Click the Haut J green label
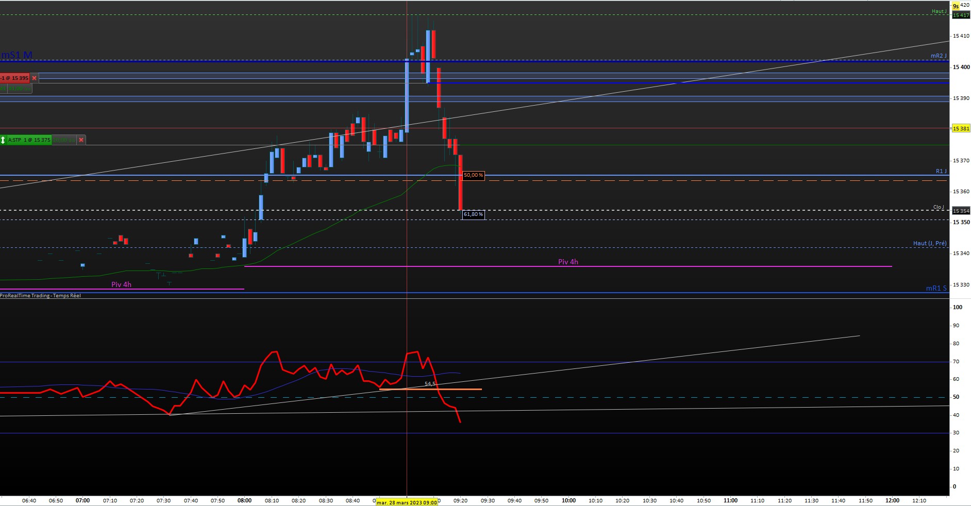 pos(939,11)
